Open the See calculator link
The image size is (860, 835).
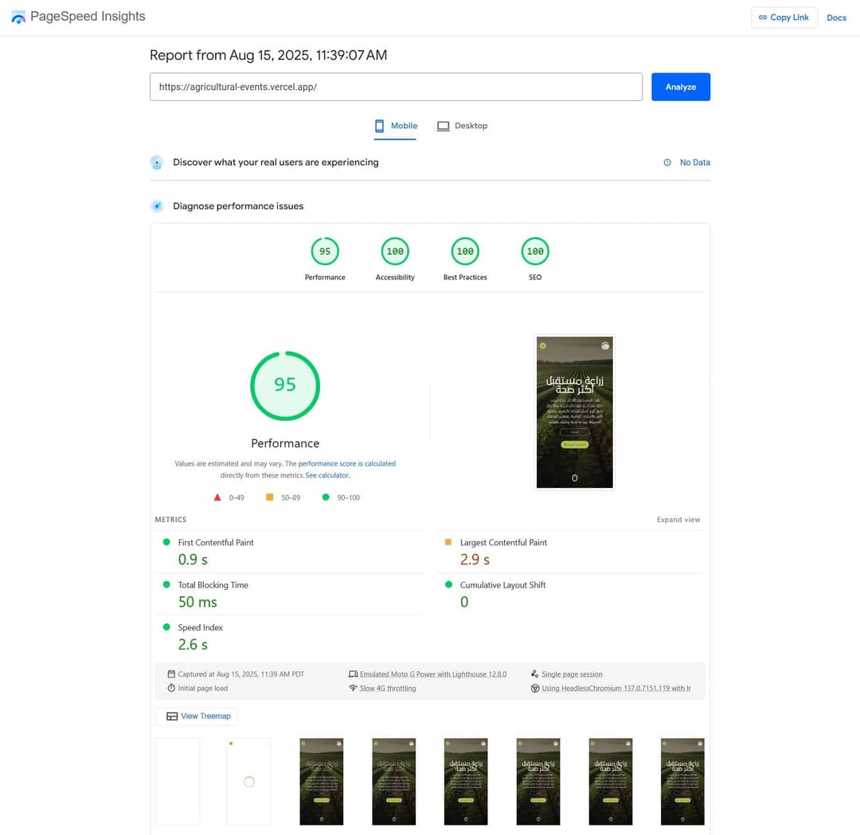point(327,475)
